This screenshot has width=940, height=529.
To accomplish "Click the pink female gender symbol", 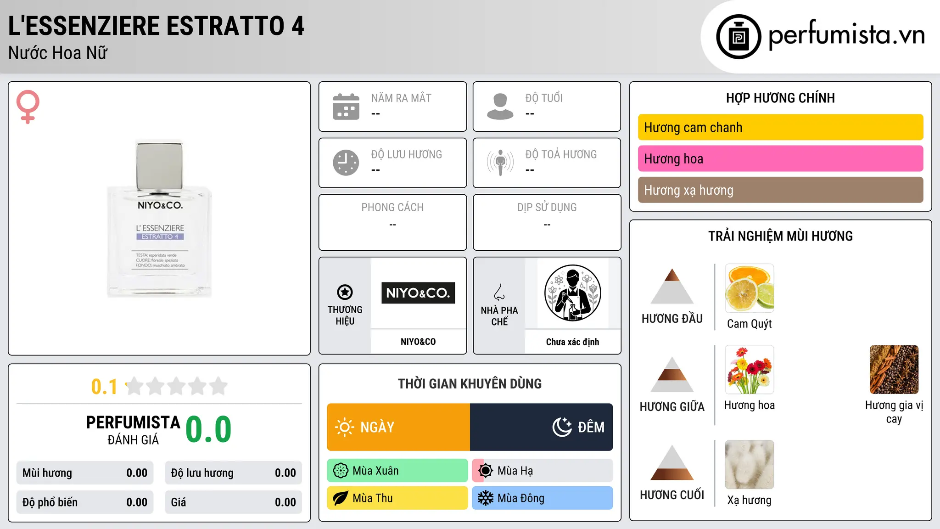I will coord(28,107).
